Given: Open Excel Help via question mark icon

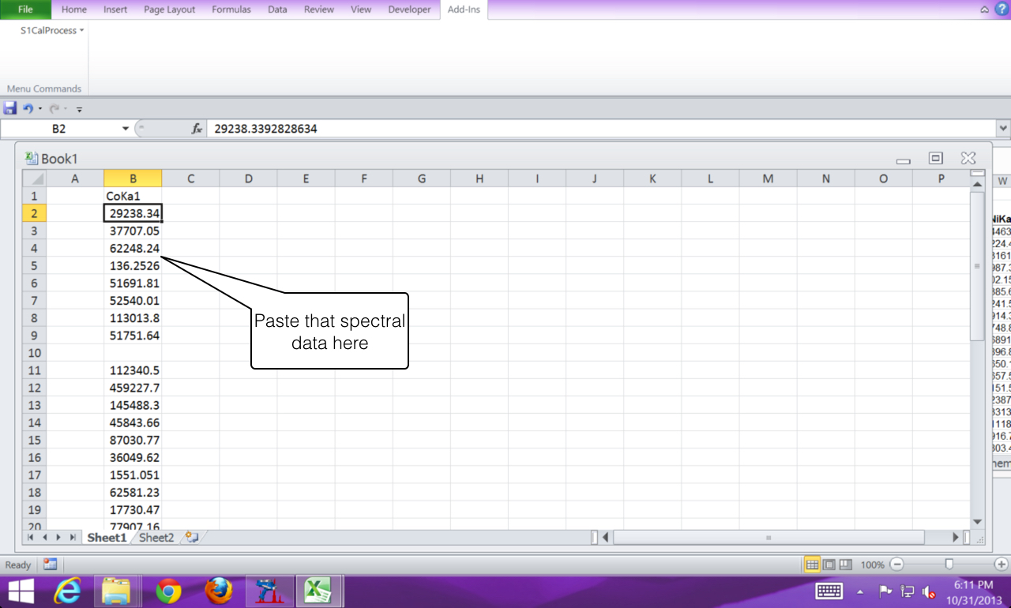Looking at the screenshot, I should (x=1002, y=9).
